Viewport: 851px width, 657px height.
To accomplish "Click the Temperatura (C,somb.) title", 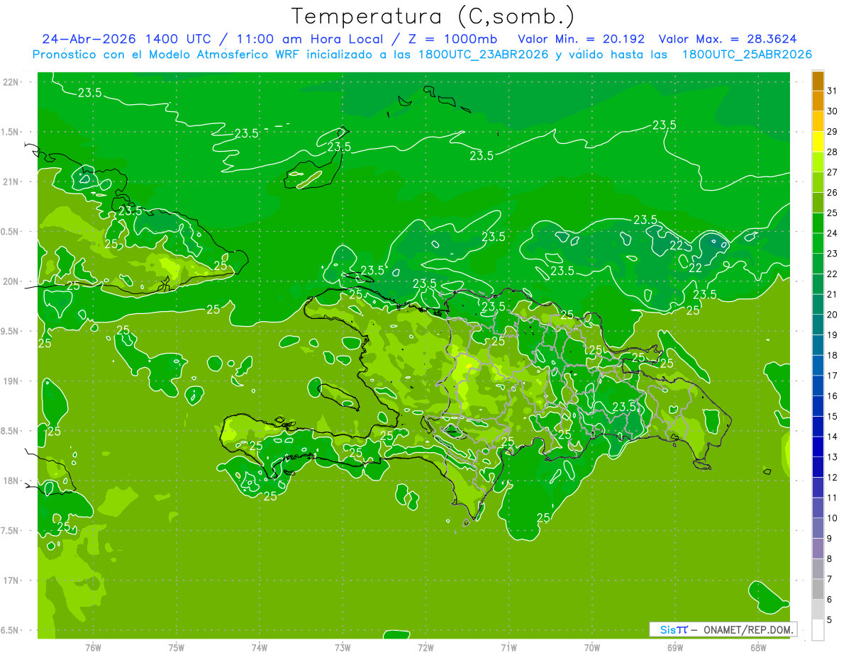I will (433, 16).
